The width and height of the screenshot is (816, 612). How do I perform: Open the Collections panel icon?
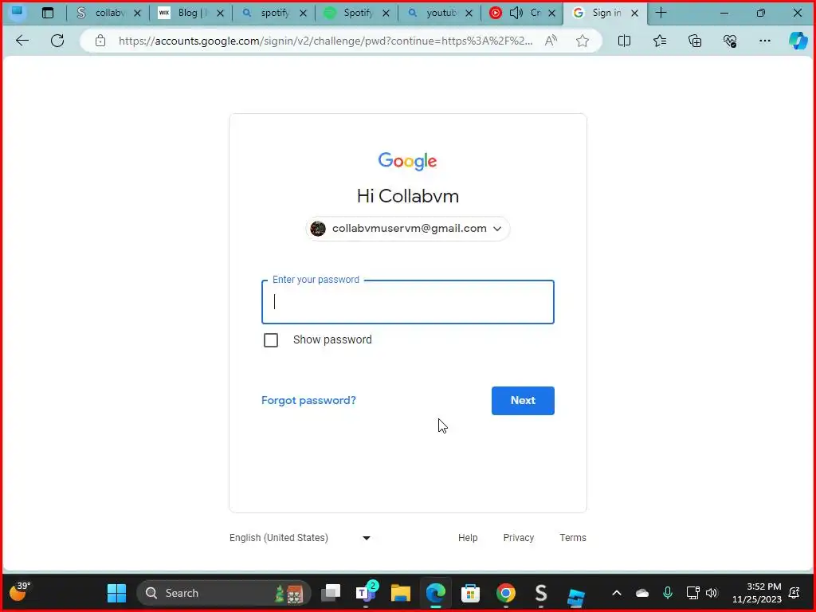[x=695, y=41]
